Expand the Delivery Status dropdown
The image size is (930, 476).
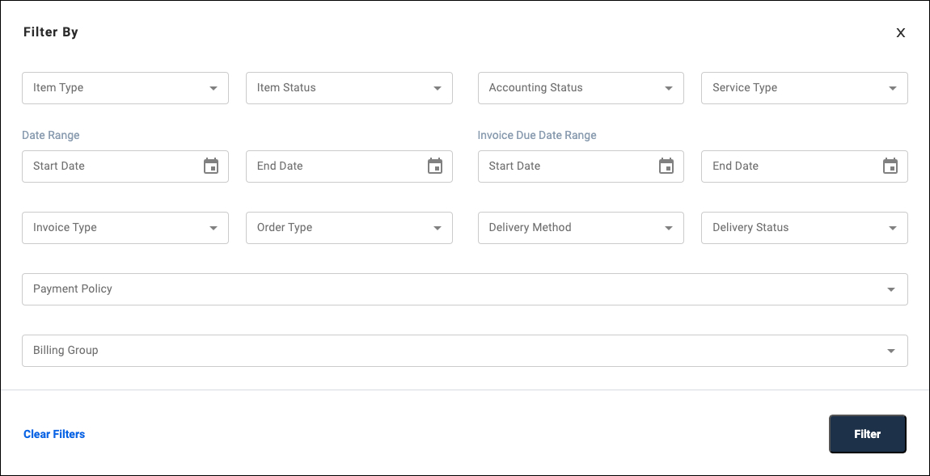[x=804, y=228]
